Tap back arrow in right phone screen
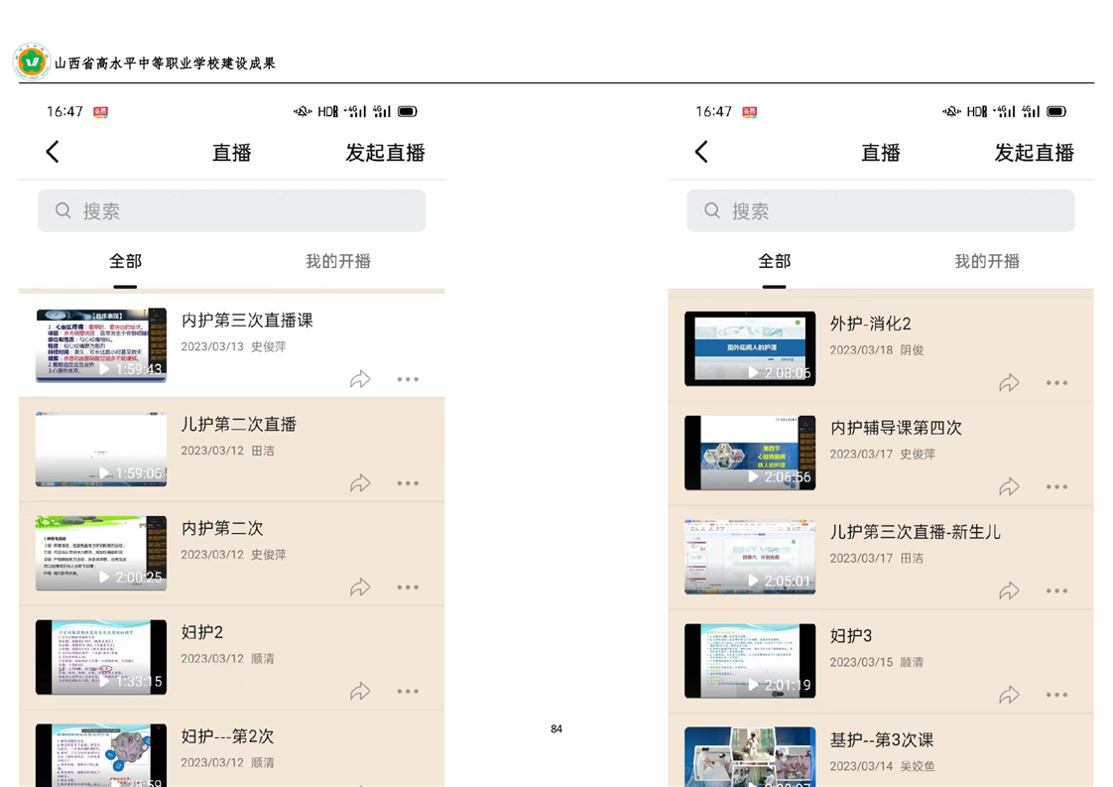 point(701,152)
